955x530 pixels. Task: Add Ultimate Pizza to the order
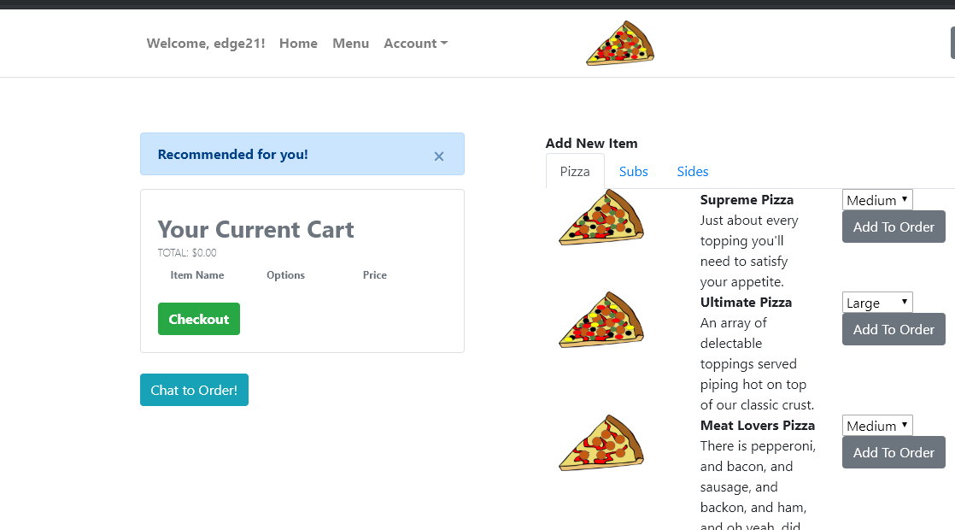pos(893,329)
